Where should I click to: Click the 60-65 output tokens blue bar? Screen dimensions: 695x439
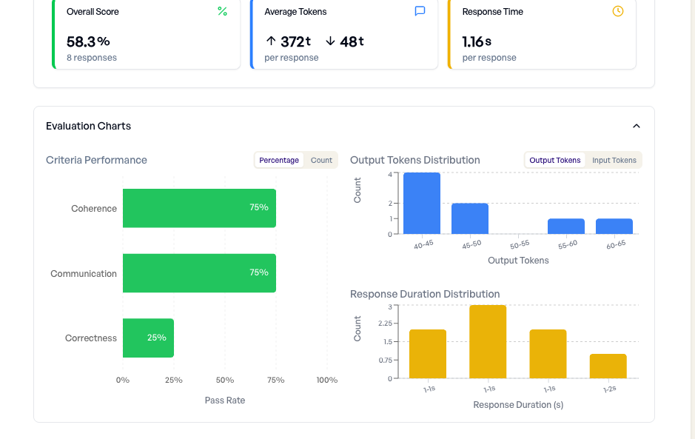pyautogui.click(x=614, y=227)
